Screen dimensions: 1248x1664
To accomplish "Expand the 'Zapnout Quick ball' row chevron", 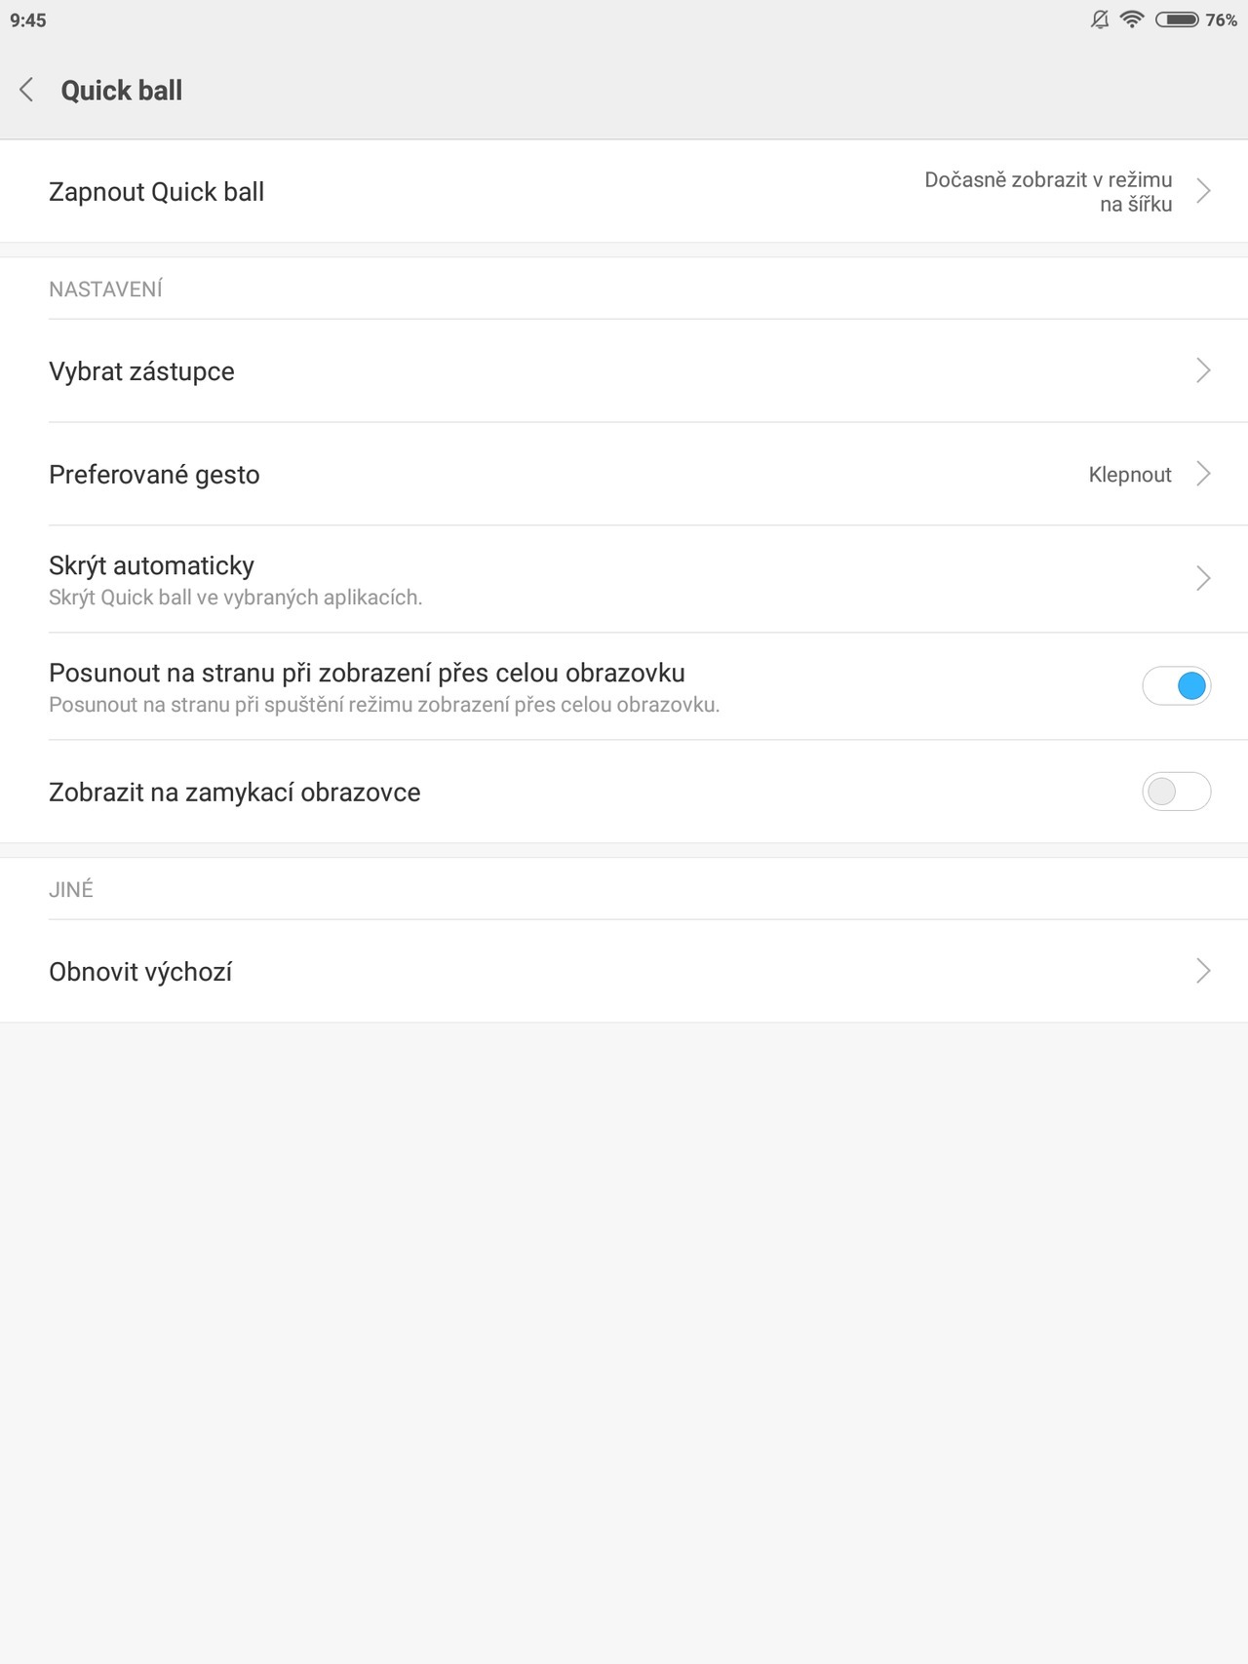I will pyautogui.click(x=1205, y=191).
